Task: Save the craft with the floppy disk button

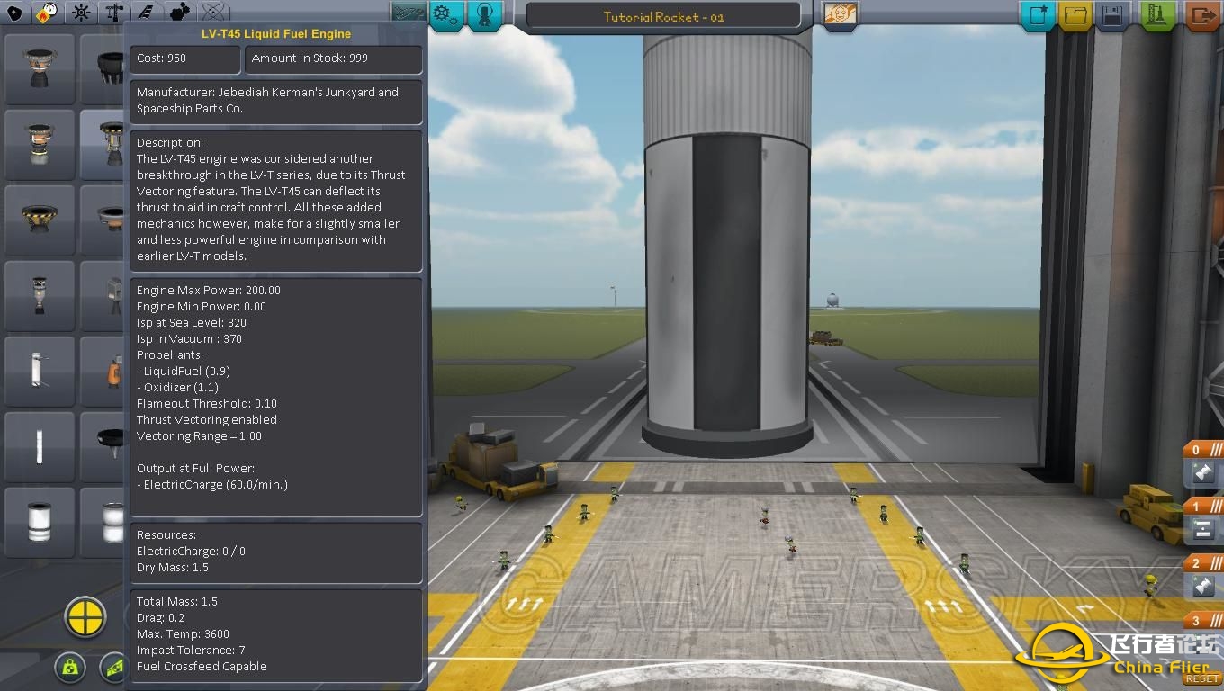Action: pos(1112,15)
